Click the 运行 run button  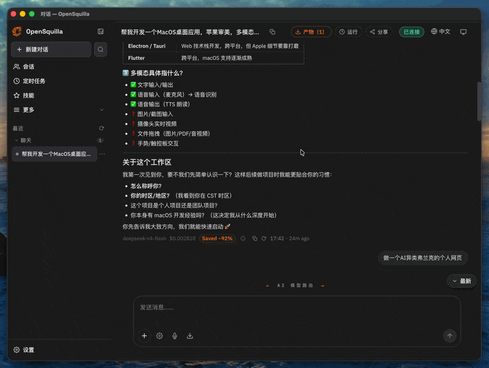tap(348, 32)
